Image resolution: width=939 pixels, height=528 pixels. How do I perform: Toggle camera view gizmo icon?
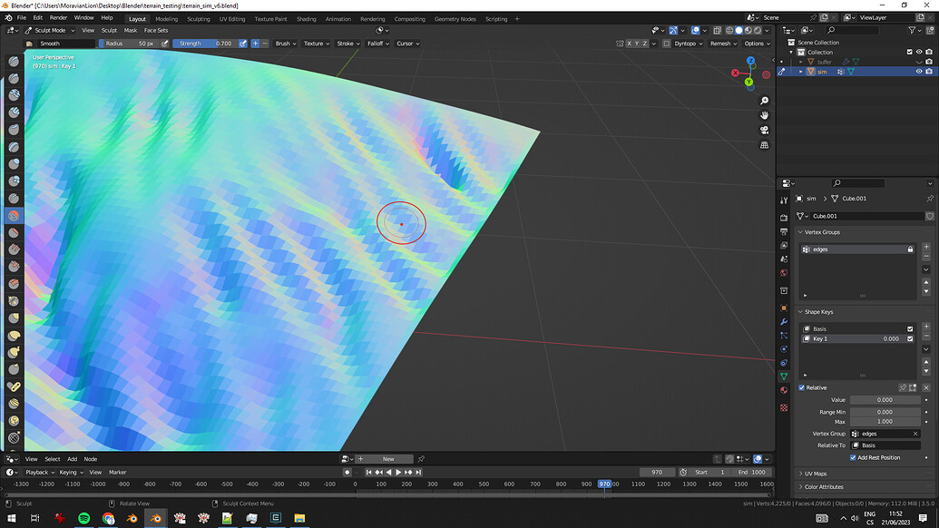pos(764,131)
